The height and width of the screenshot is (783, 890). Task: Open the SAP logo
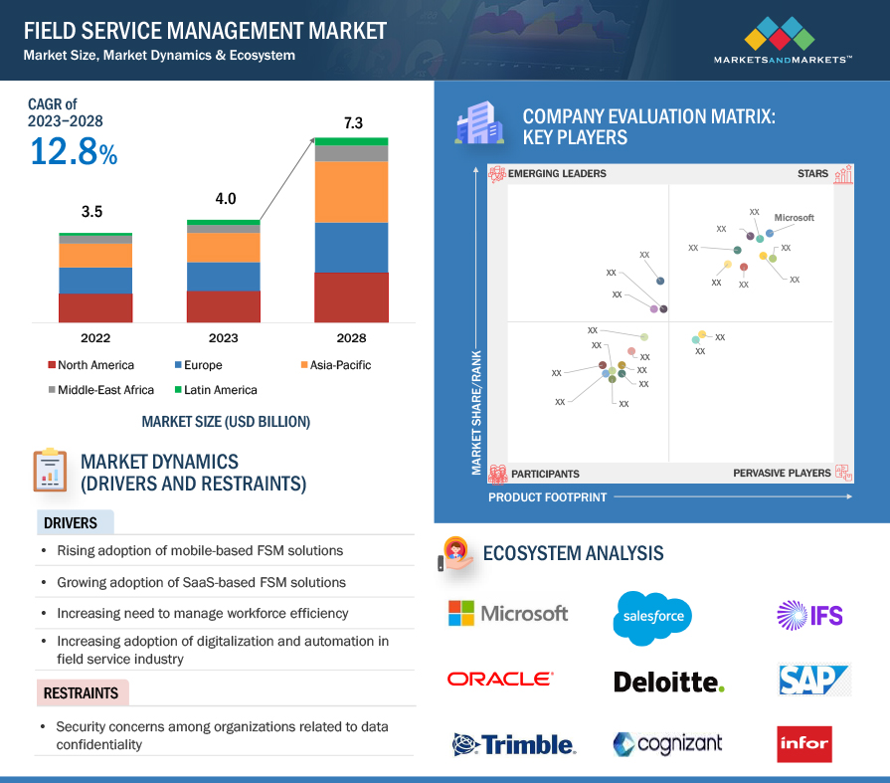(814, 680)
